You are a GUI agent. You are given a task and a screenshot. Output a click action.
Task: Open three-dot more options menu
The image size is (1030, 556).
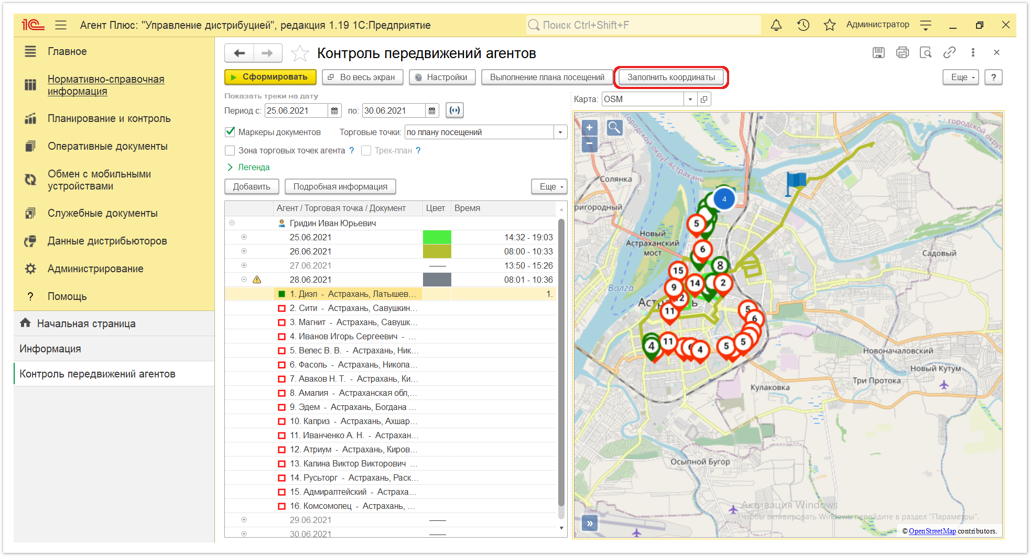point(973,52)
